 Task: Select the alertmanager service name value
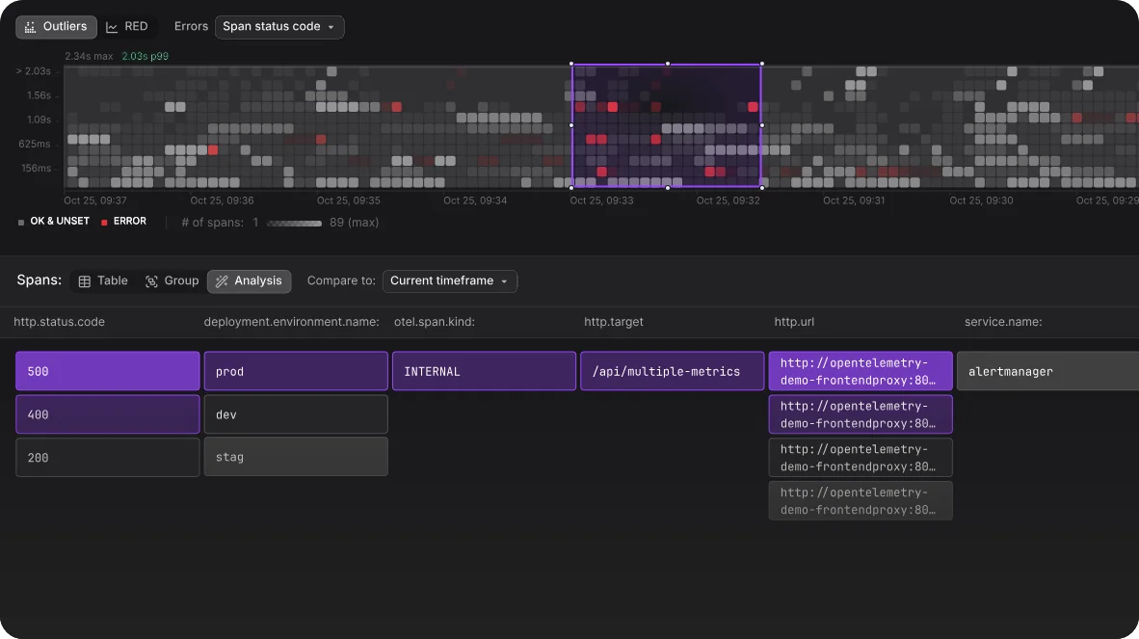tap(1047, 371)
